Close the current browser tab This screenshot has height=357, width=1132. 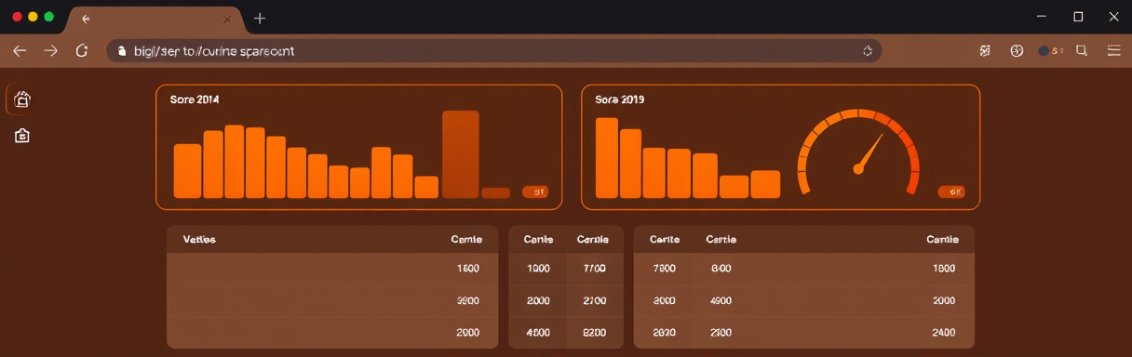tap(227, 19)
